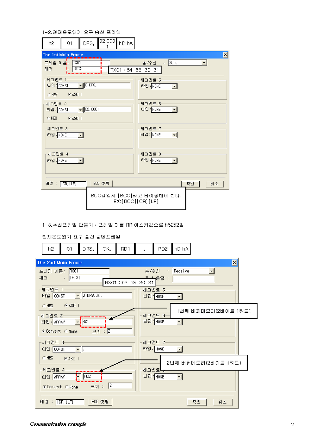Edit RD1 array name field
Viewport: 324px width, 438px height.
coord(107,322)
